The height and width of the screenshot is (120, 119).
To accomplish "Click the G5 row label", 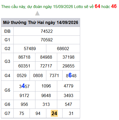I will pos(7,90).
